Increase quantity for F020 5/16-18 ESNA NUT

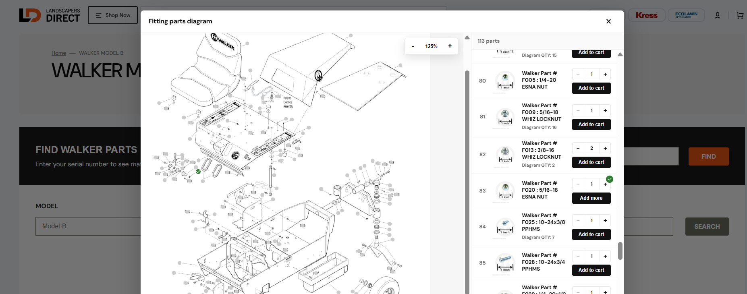tap(605, 184)
